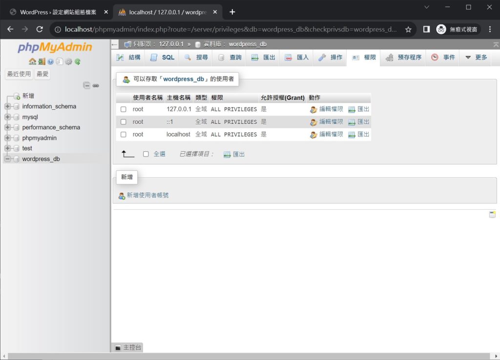Reload the page in the browser
The image size is (500, 360).
40,29
